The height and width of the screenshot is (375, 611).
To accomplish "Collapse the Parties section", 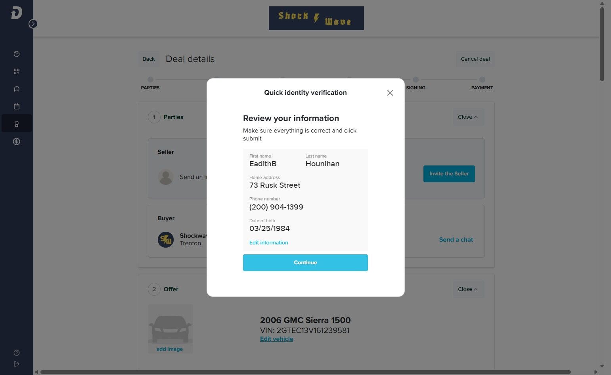I will point(468,117).
